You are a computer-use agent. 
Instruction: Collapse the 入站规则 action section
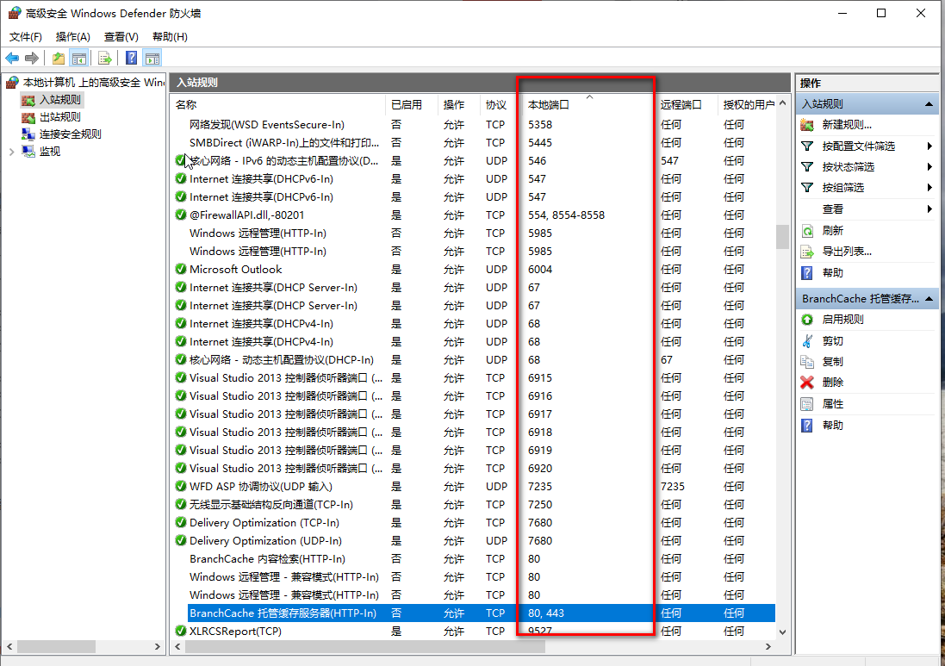click(x=928, y=103)
